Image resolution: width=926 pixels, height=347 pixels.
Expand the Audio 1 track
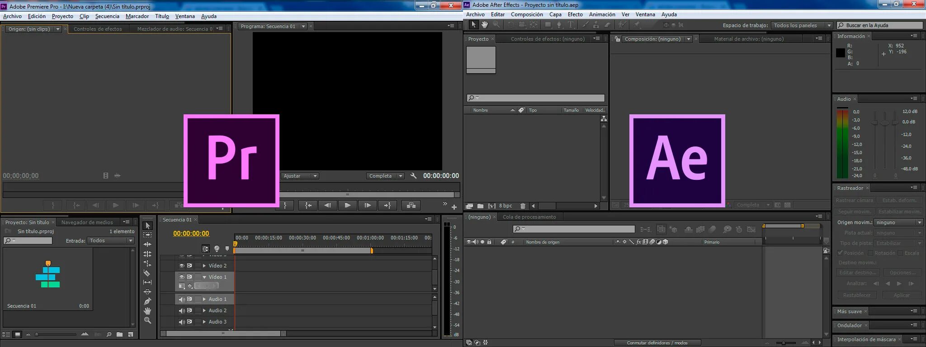pyautogui.click(x=204, y=299)
